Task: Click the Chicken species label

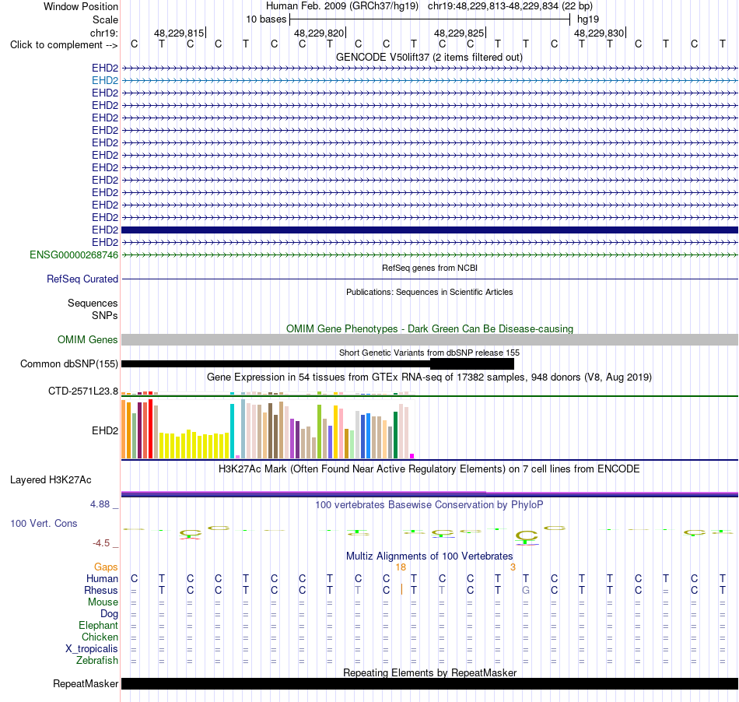Action: coord(100,637)
